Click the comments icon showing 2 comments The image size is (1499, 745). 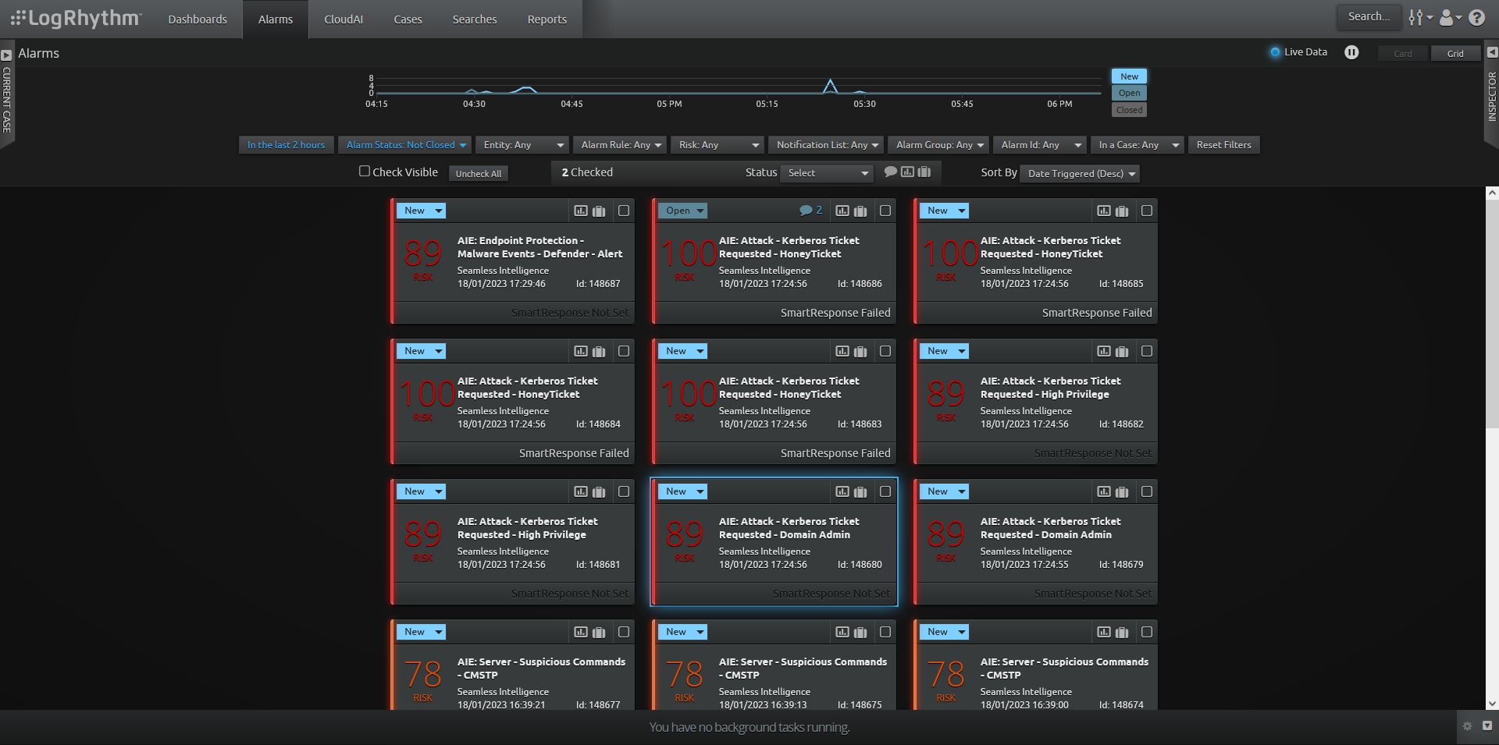click(810, 210)
